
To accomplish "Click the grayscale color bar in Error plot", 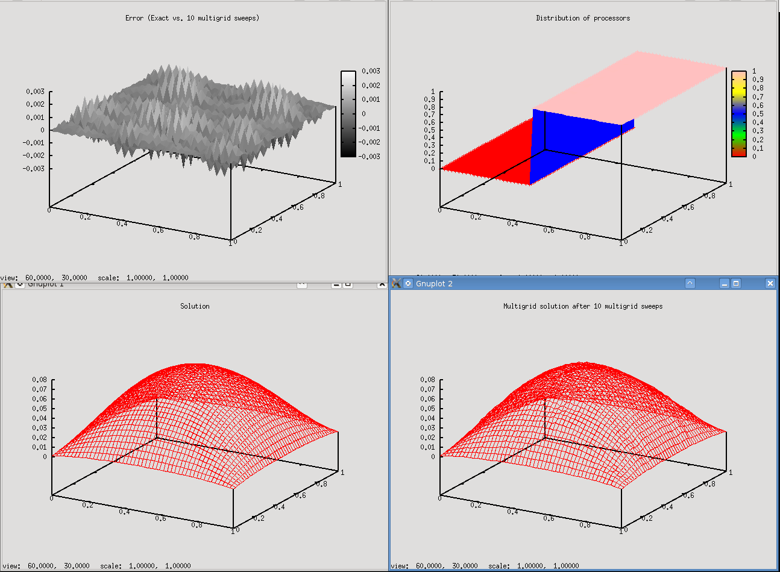I will click(x=348, y=114).
